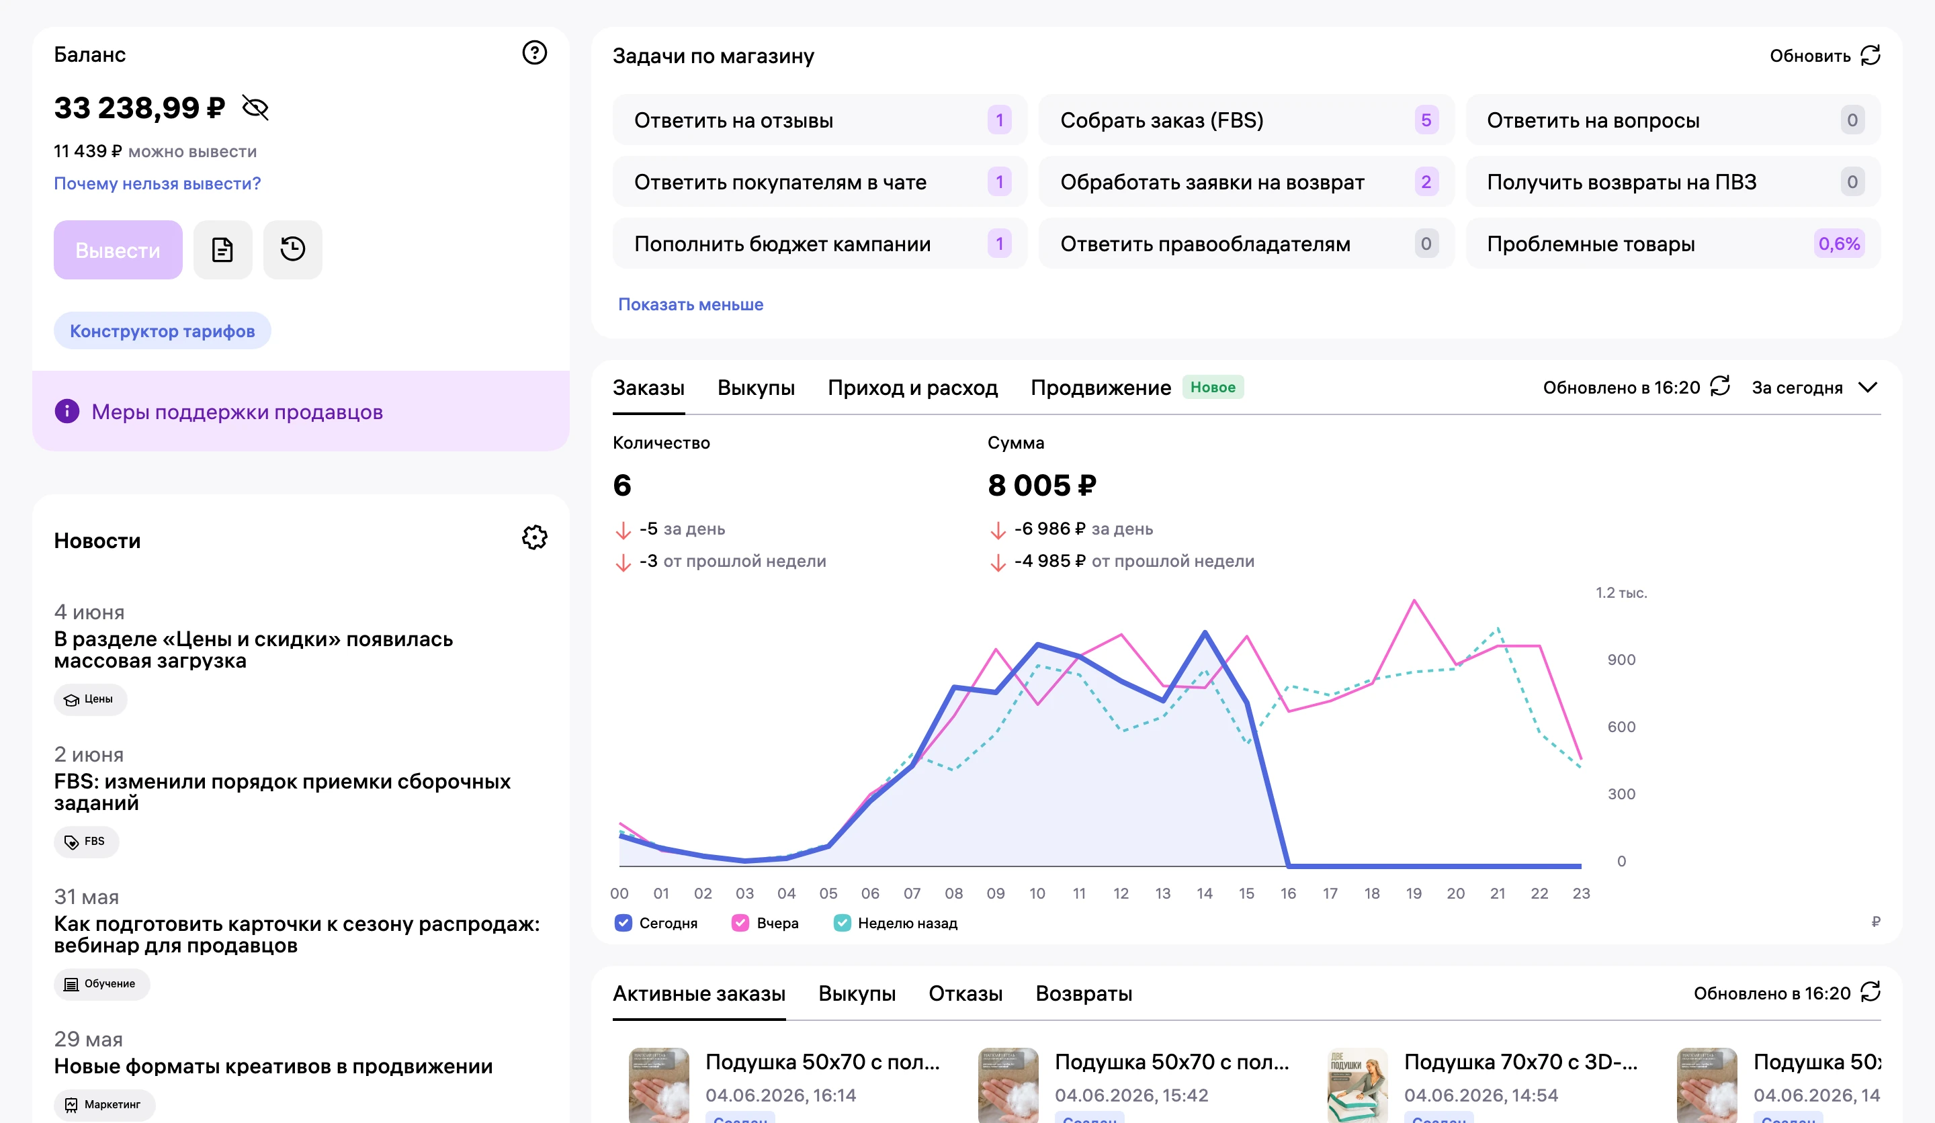1935x1123 pixels.
Task: Open the Продвижение tab
Action: point(1101,388)
